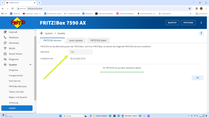Open the Internet menu in sidebar
The height and width of the screenshot is (118, 209).
13,32
